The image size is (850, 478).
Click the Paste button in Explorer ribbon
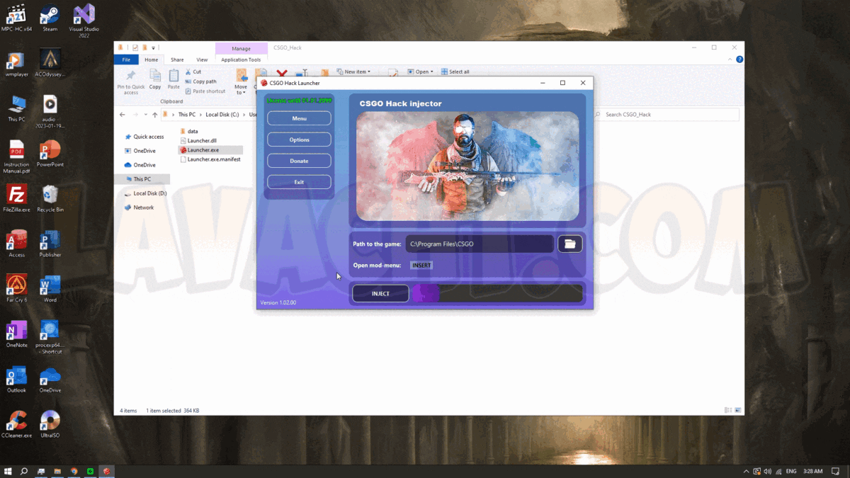(x=174, y=80)
